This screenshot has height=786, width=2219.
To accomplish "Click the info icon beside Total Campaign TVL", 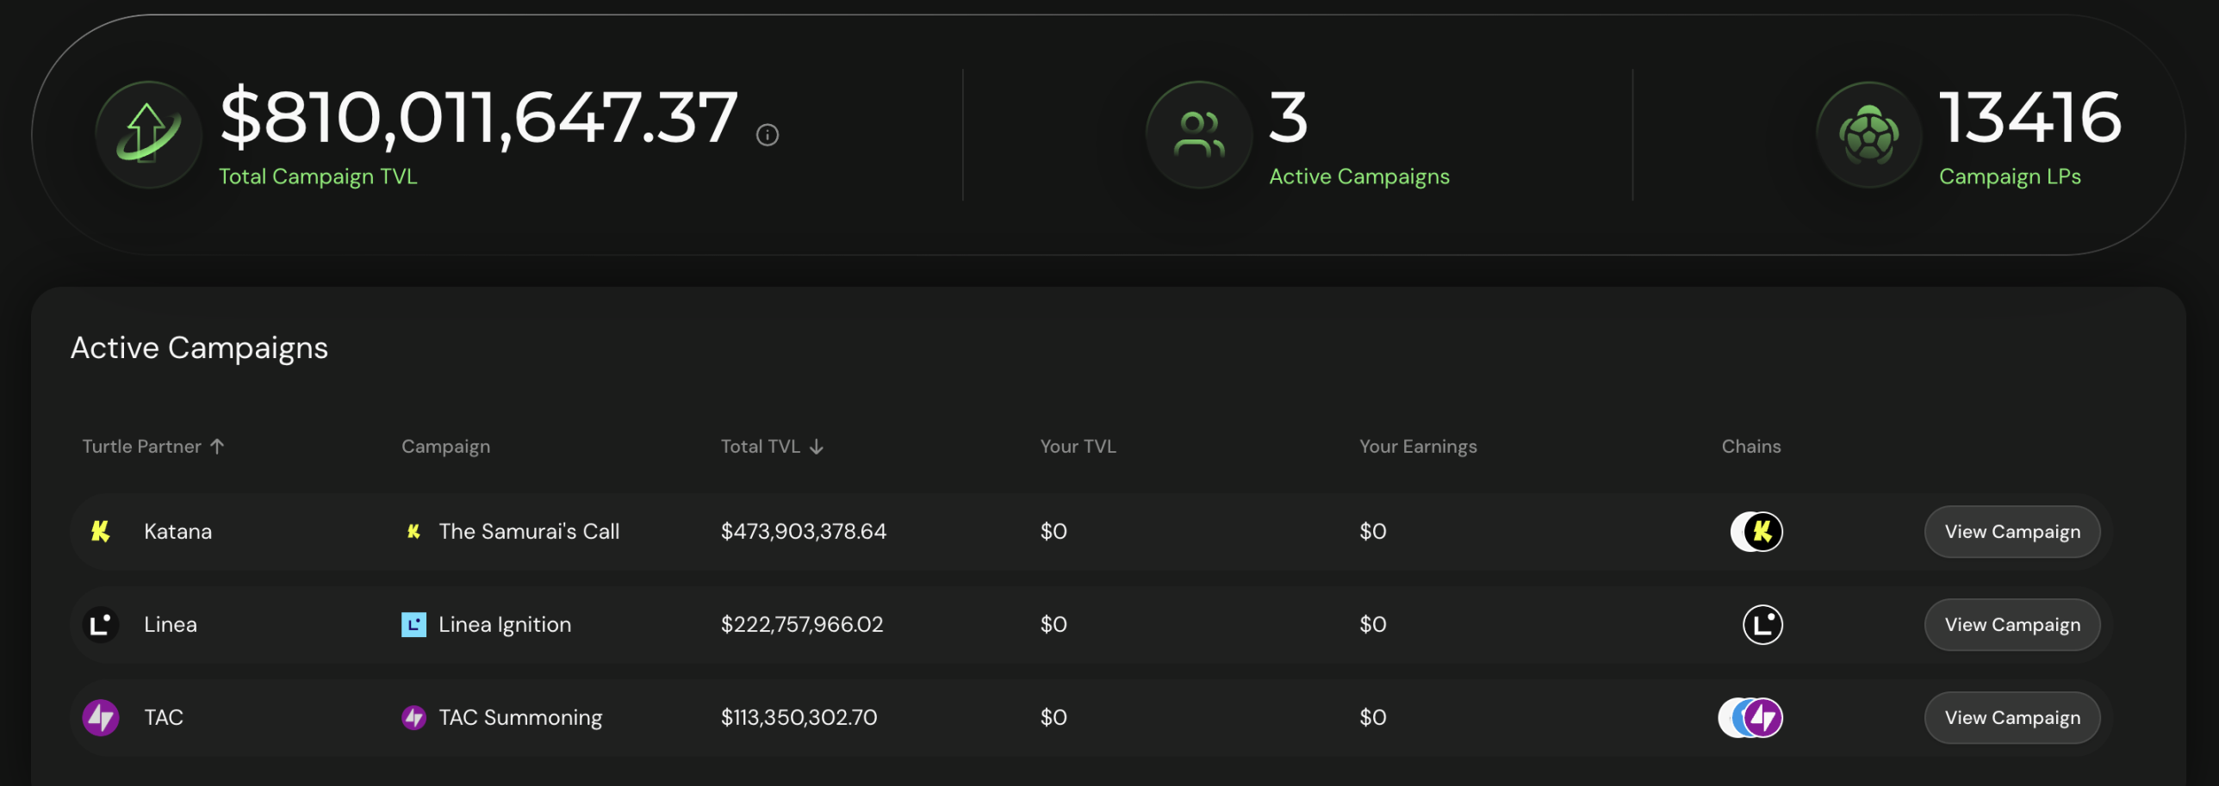I will 767,135.
